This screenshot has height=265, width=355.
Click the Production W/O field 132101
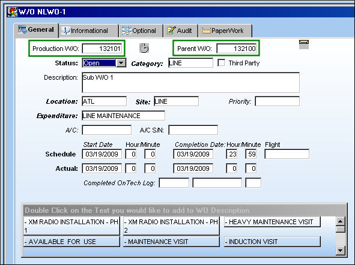coord(102,49)
